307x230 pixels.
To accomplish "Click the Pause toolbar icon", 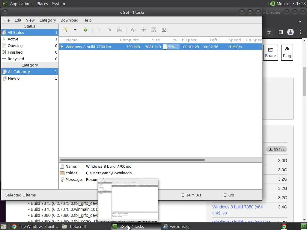I will pos(109,30).
